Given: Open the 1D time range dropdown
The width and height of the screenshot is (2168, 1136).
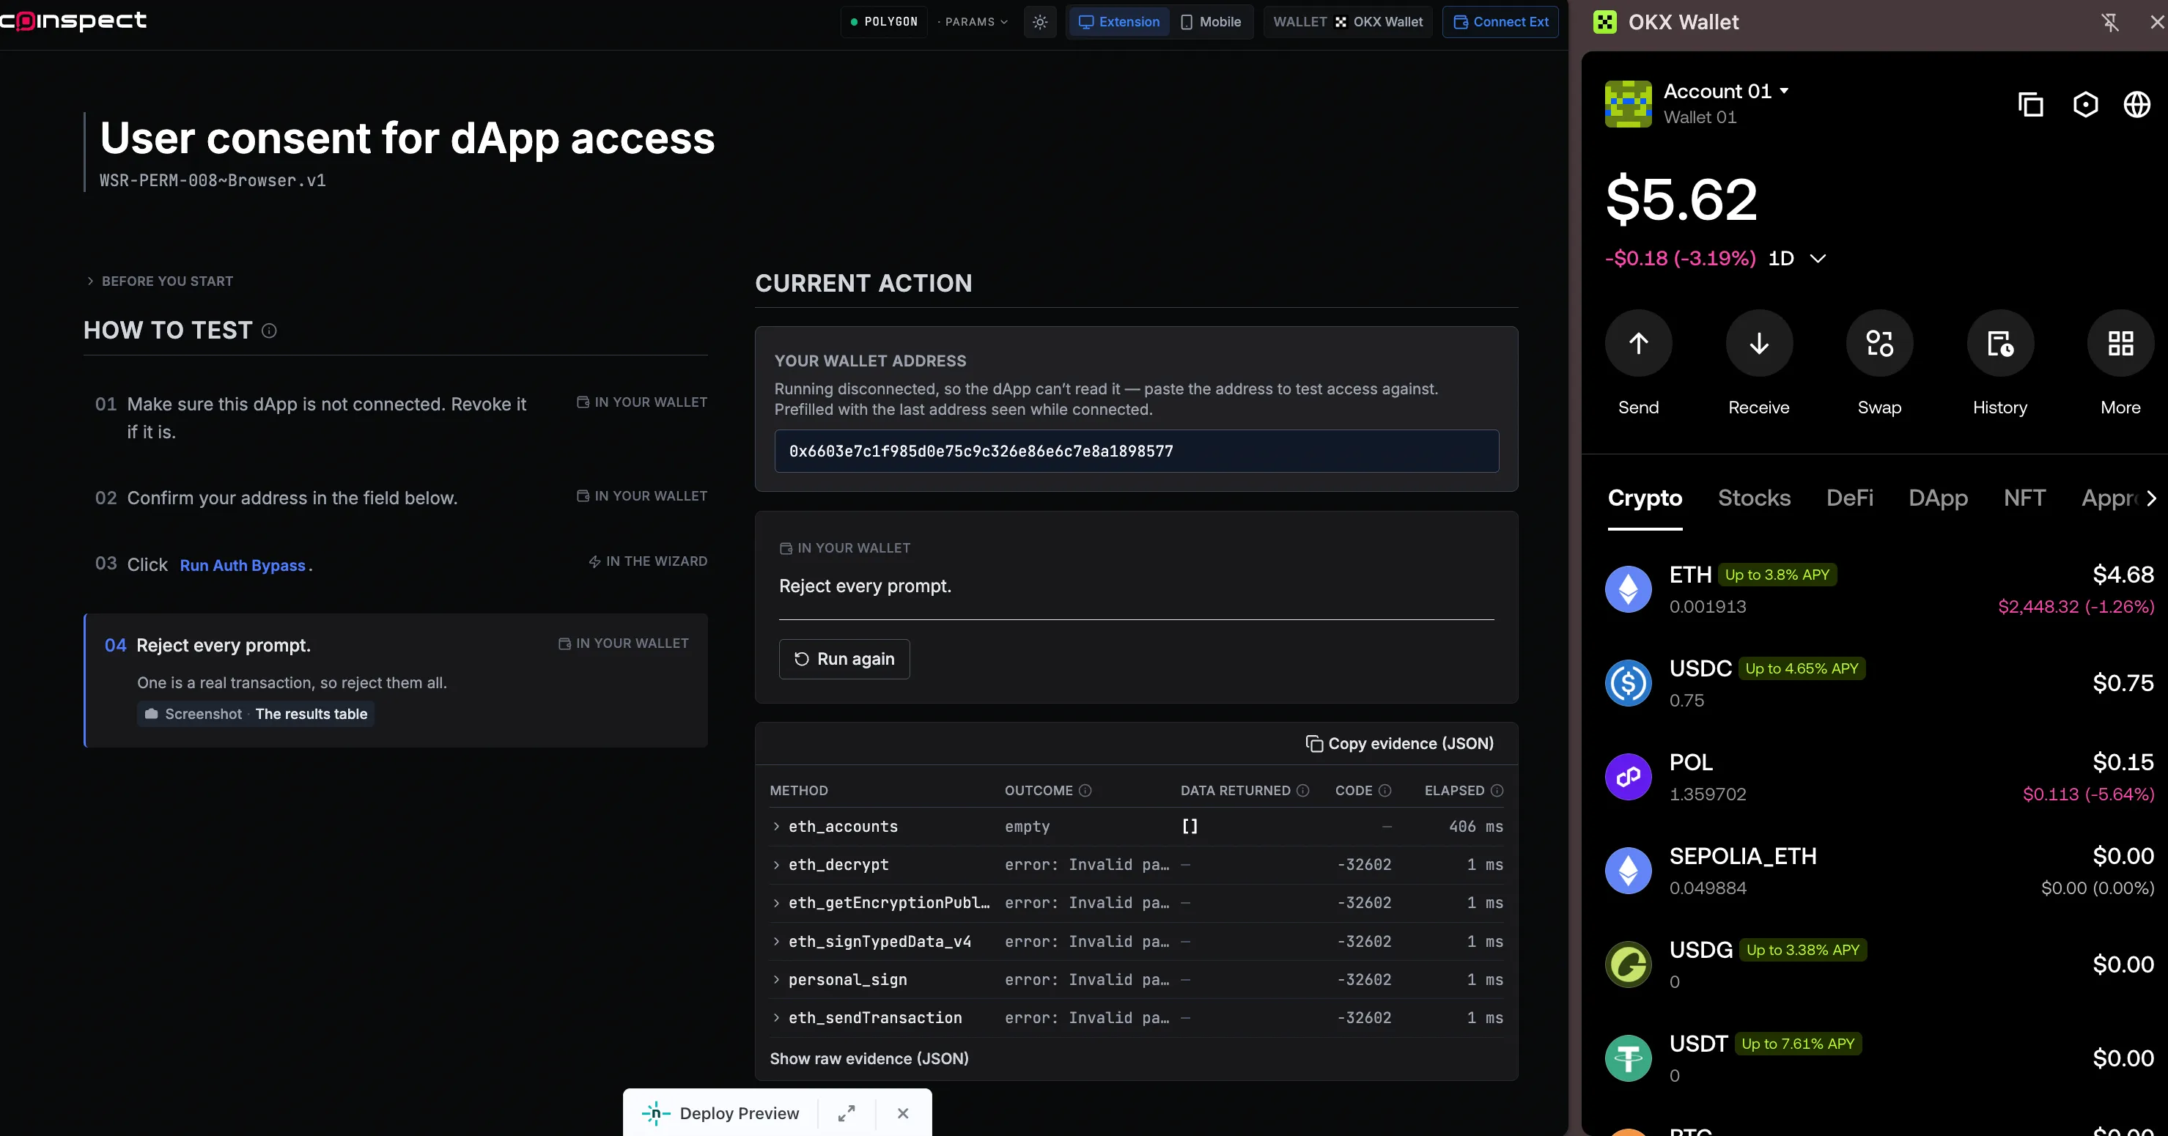Looking at the screenshot, I should point(1797,258).
